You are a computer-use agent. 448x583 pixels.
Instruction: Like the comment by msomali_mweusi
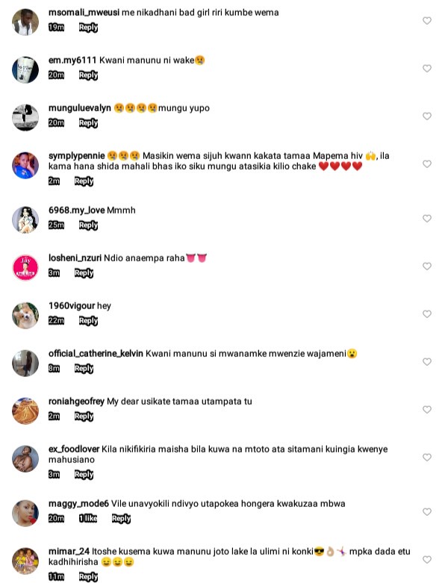click(x=427, y=21)
